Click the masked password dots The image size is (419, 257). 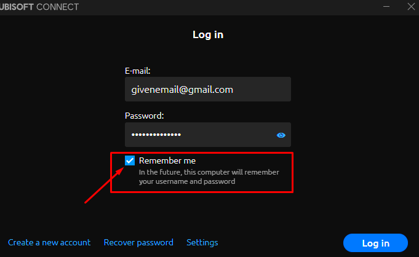(x=156, y=135)
